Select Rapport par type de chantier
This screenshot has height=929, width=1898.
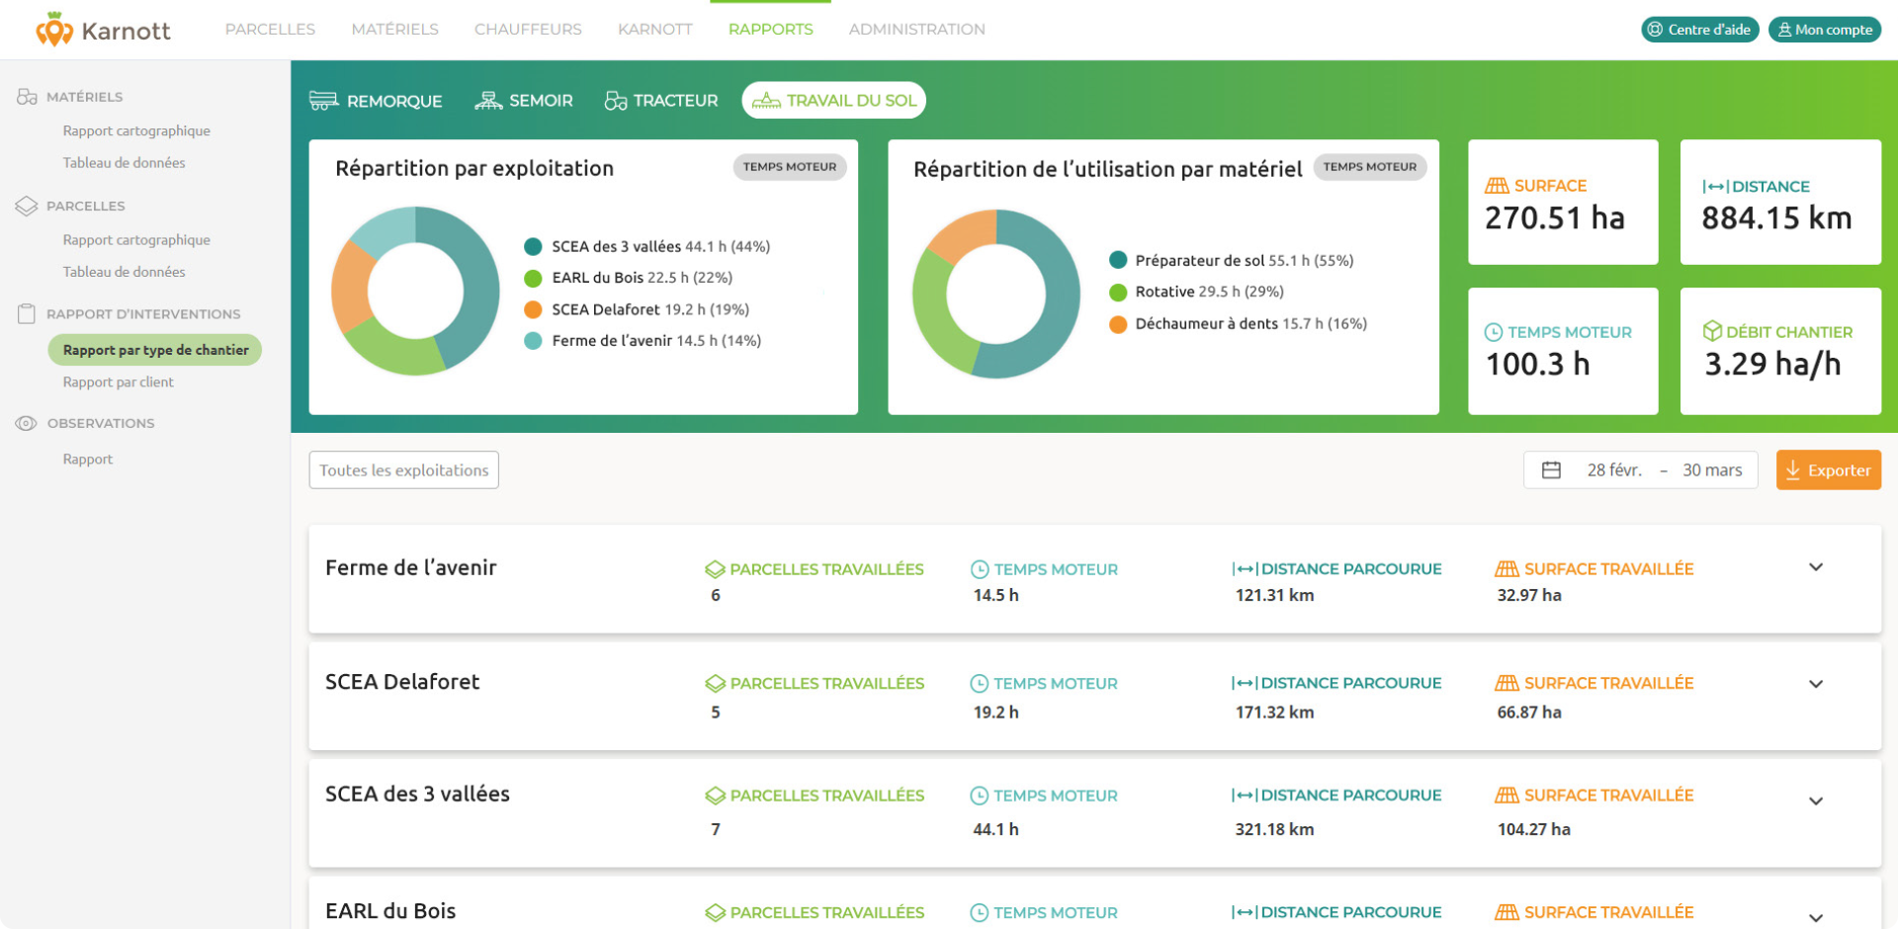click(155, 350)
